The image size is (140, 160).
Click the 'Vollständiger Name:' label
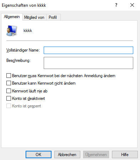pos(23,50)
